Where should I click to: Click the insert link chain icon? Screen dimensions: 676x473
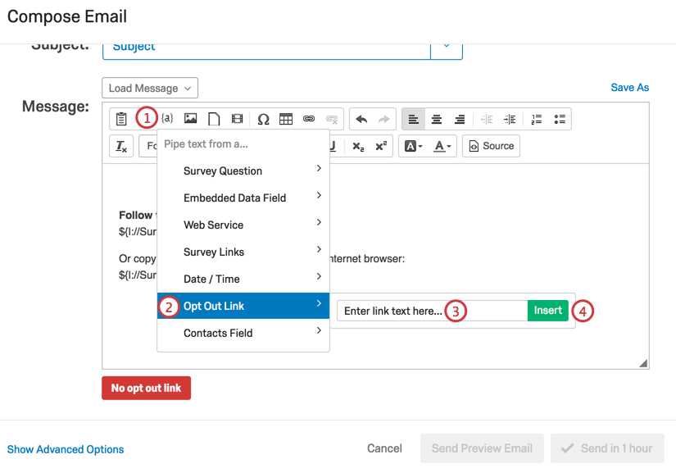coord(309,119)
